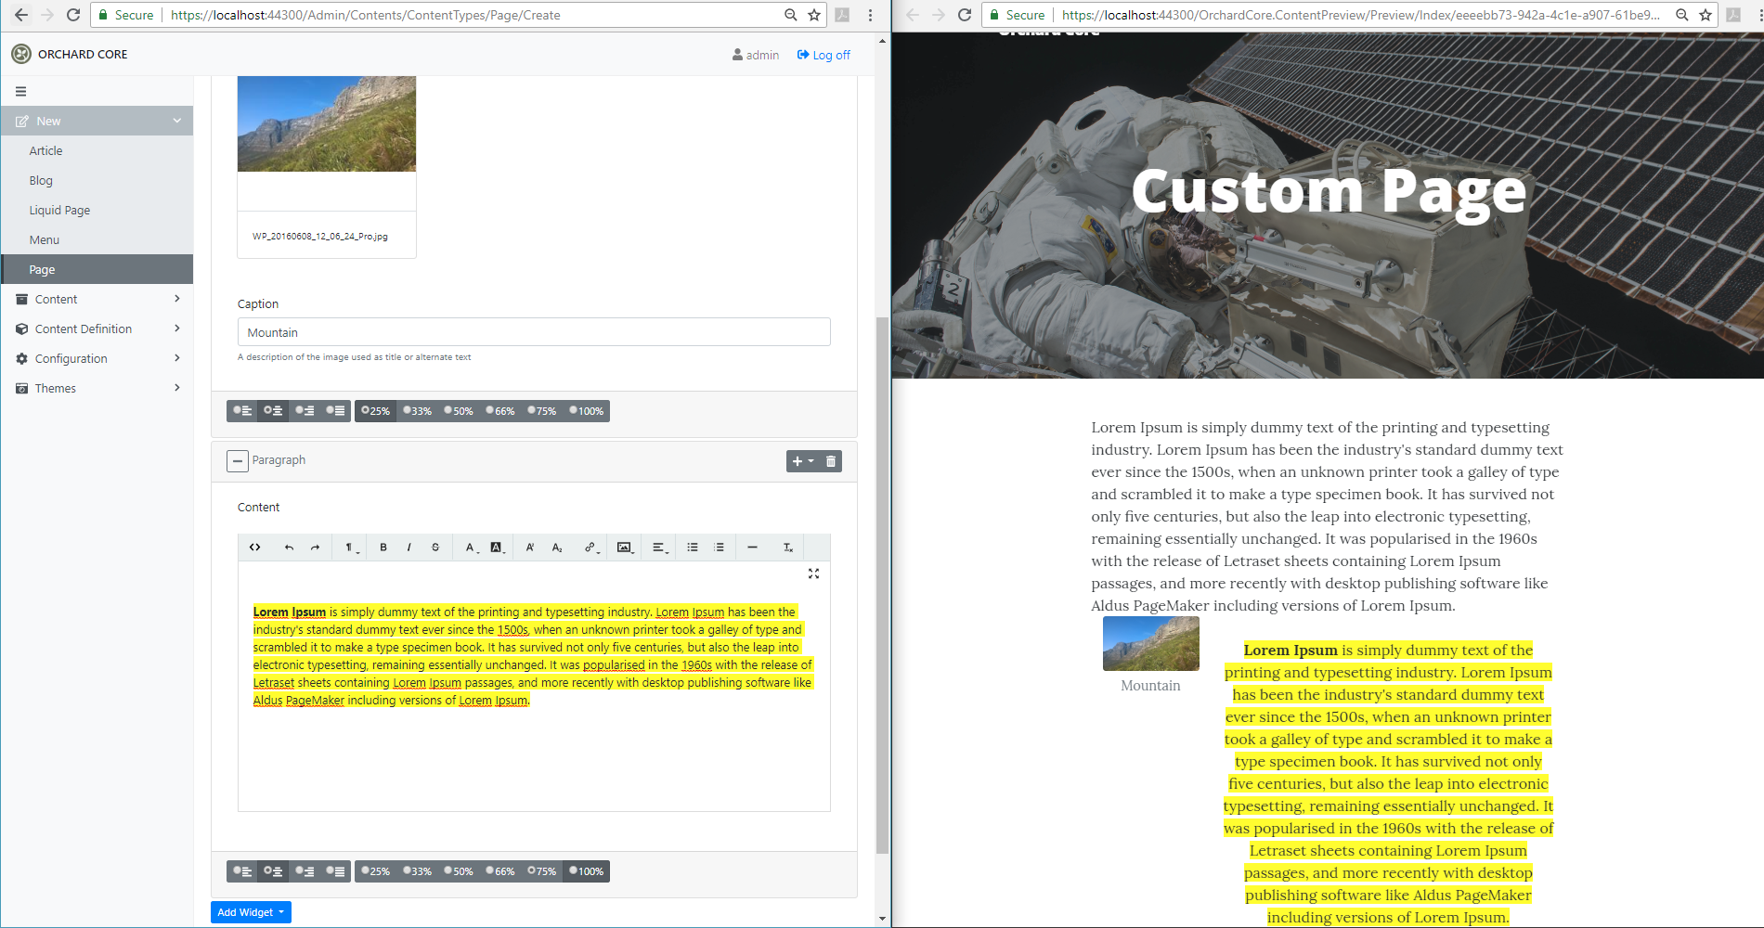
Task: Click the Caption input field containing Mountain
Action: (534, 332)
